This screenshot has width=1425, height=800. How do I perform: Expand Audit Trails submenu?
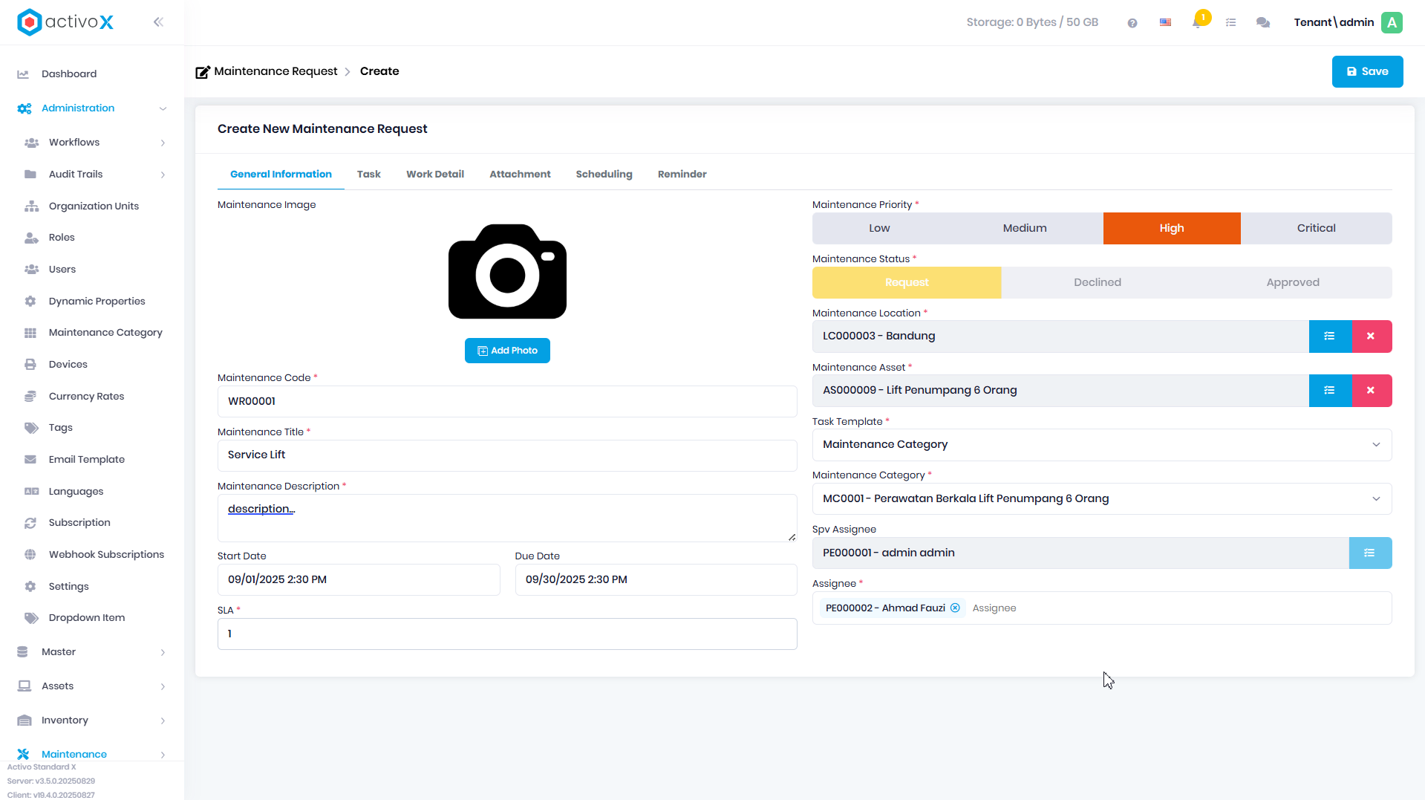(x=163, y=175)
